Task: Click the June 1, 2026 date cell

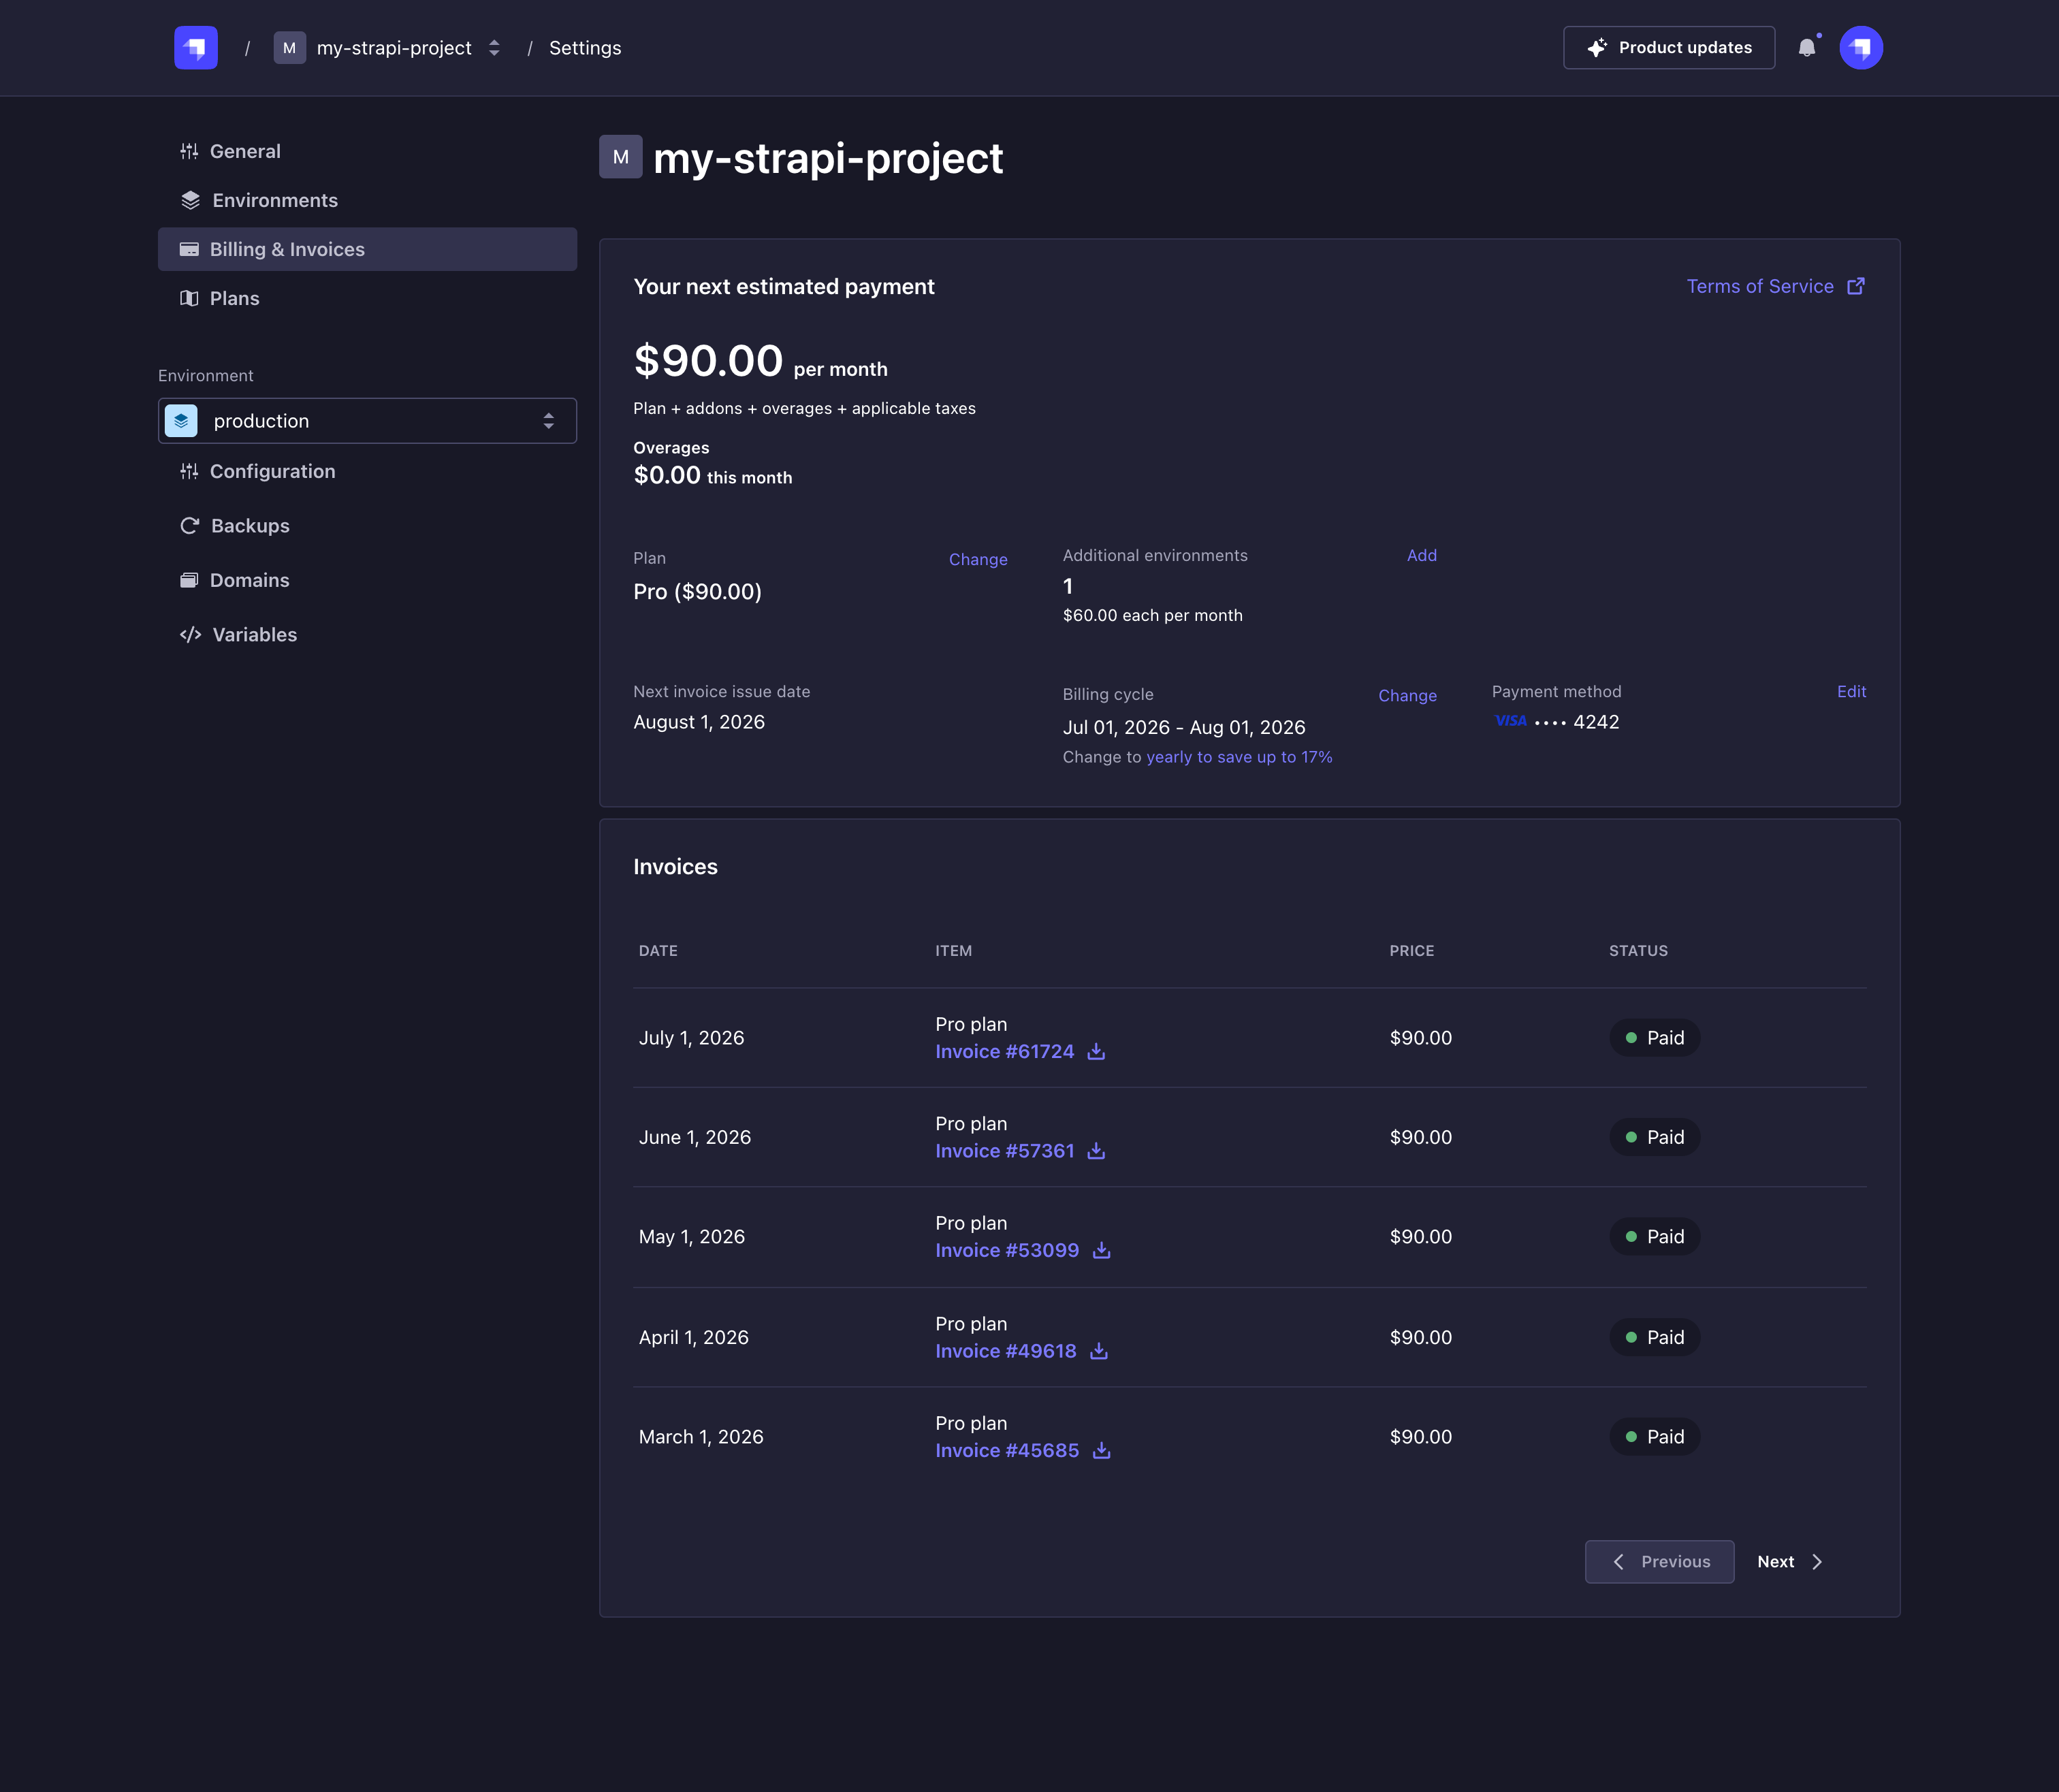Action: pos(695,1138)
